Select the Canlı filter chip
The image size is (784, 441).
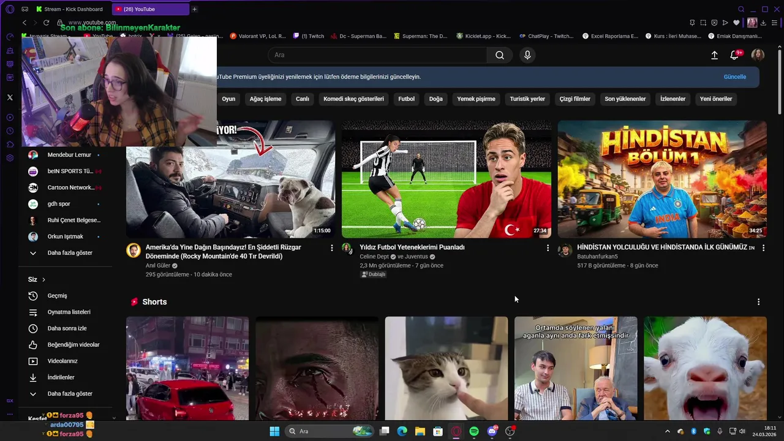tap(303, 99)
